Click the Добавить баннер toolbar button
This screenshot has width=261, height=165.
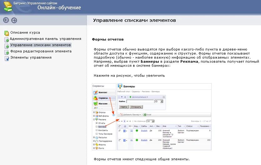coord(130,115)
